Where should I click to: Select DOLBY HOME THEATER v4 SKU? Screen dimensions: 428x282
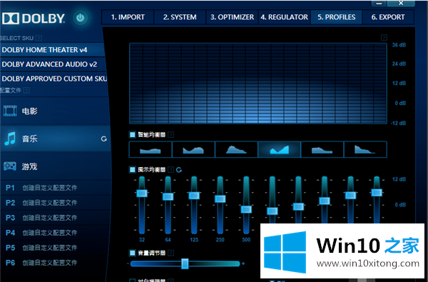[x=52, y=50]
